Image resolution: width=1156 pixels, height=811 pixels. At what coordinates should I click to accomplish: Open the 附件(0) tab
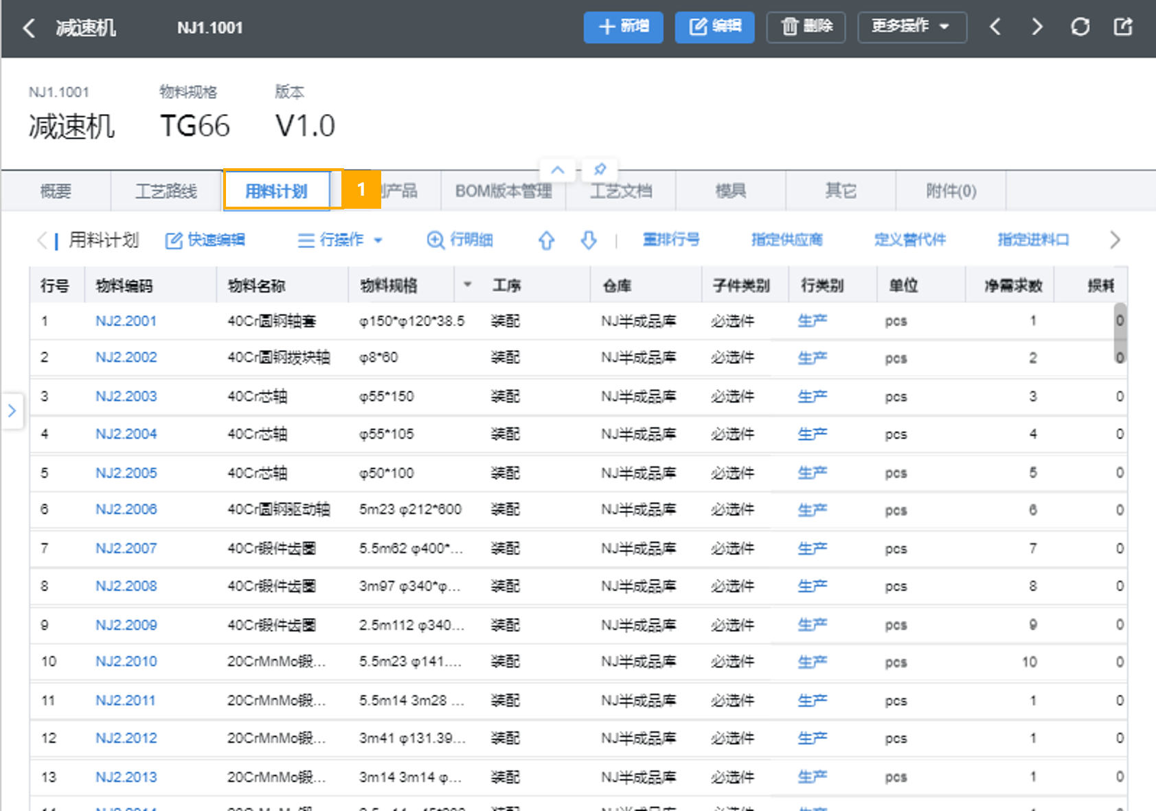tap(951, 191)
